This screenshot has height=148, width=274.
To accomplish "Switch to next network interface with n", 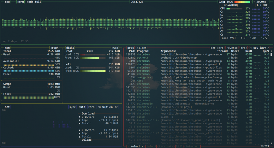I will (116, 107).
